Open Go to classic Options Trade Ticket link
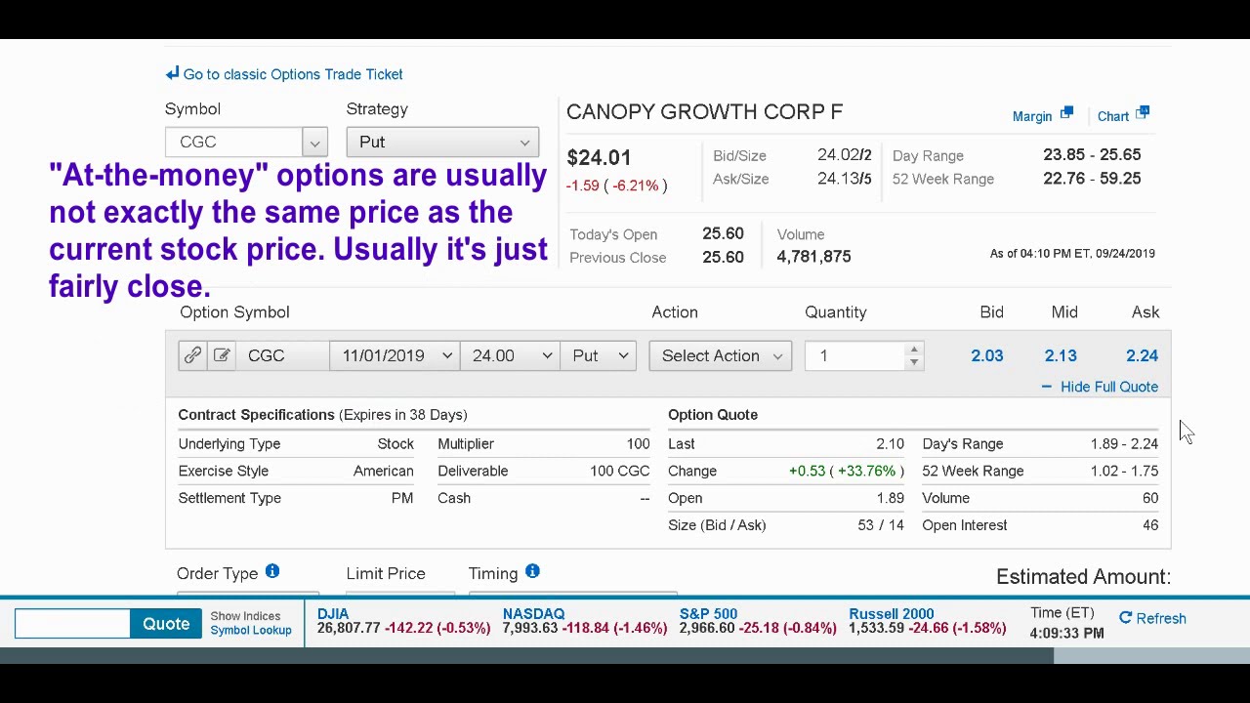The width and height of the screenshot is (1250, 703). point(293,74)
